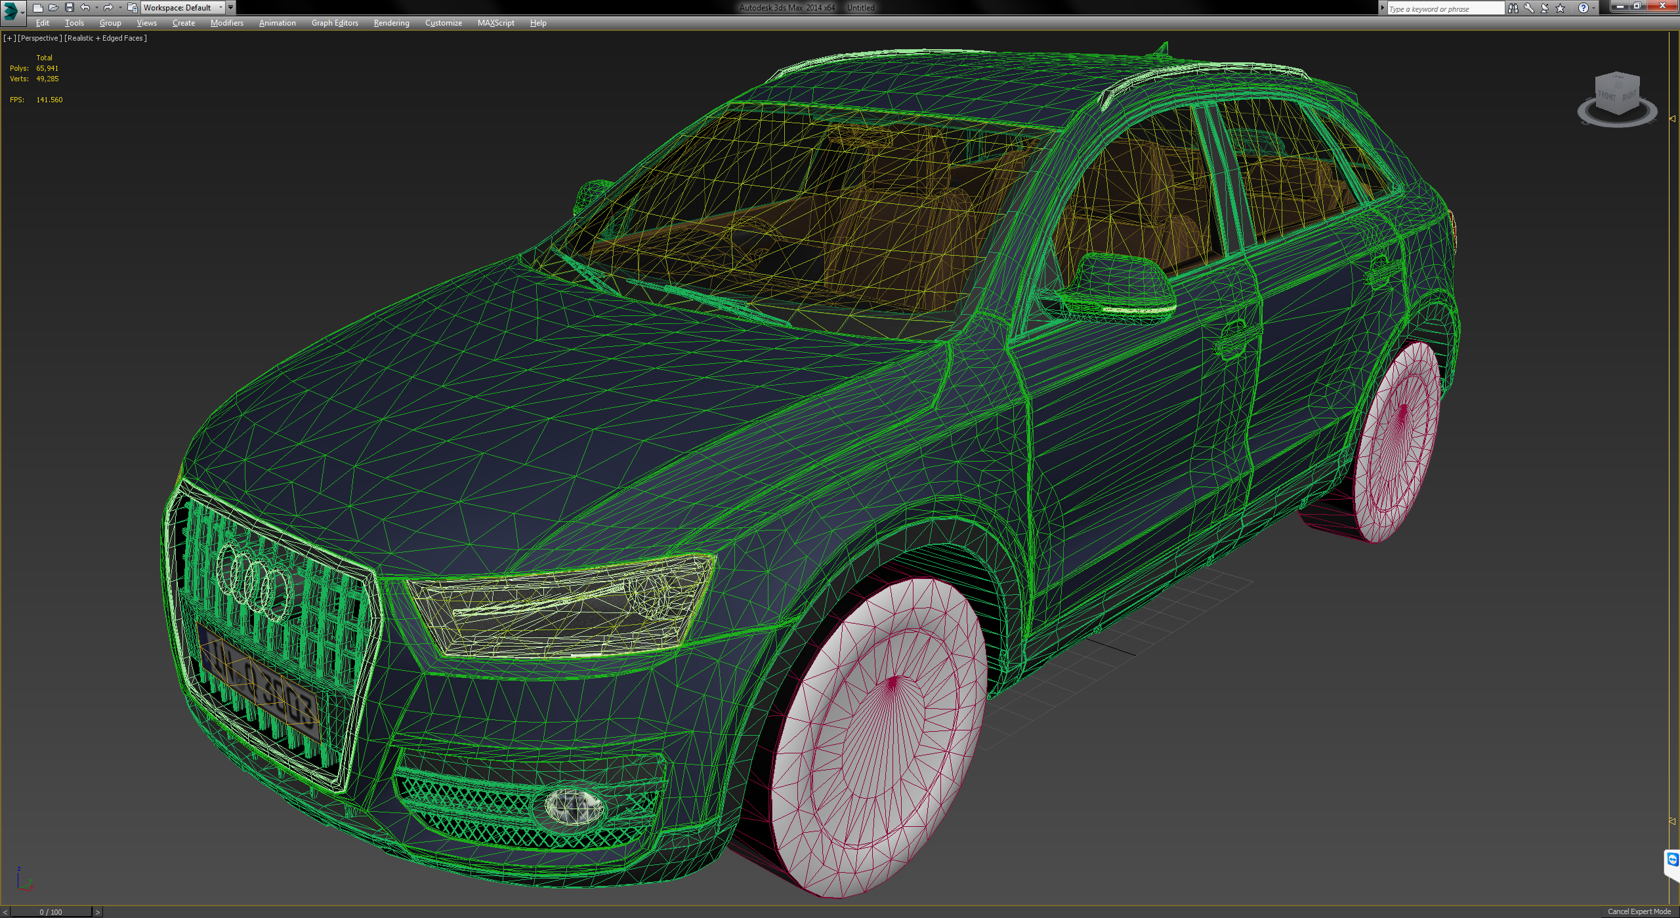
Task: Open the Communication Center satellite icon
Action: pos(1544,8)
